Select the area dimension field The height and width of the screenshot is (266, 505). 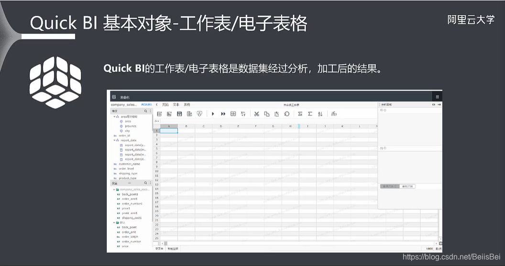(x=128, y=122)
